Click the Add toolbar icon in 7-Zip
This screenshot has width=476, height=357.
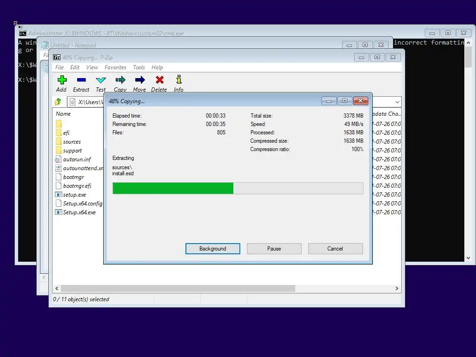coord(62,80)
